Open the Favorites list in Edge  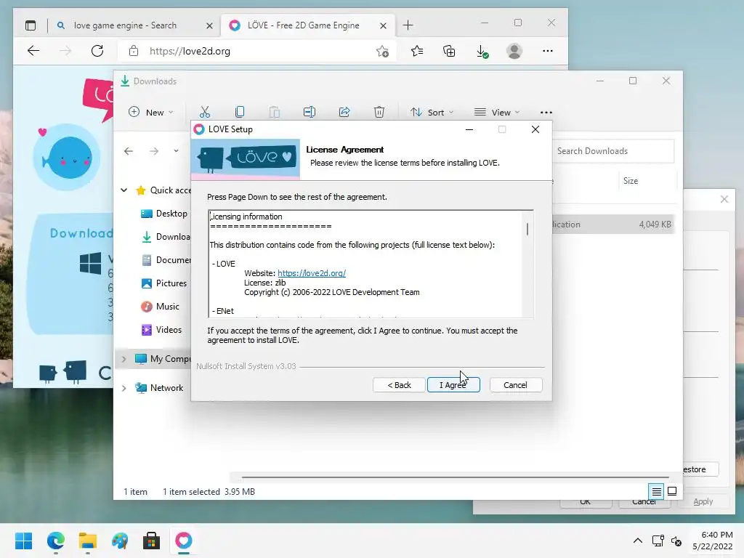point(417,51)
